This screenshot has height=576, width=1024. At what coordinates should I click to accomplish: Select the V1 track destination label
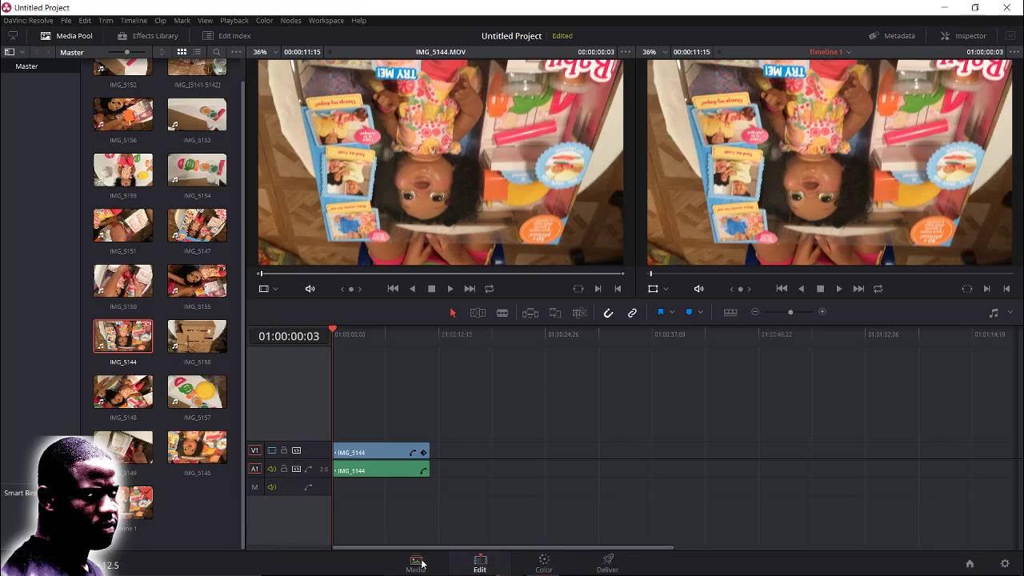(x=255, y=450)
